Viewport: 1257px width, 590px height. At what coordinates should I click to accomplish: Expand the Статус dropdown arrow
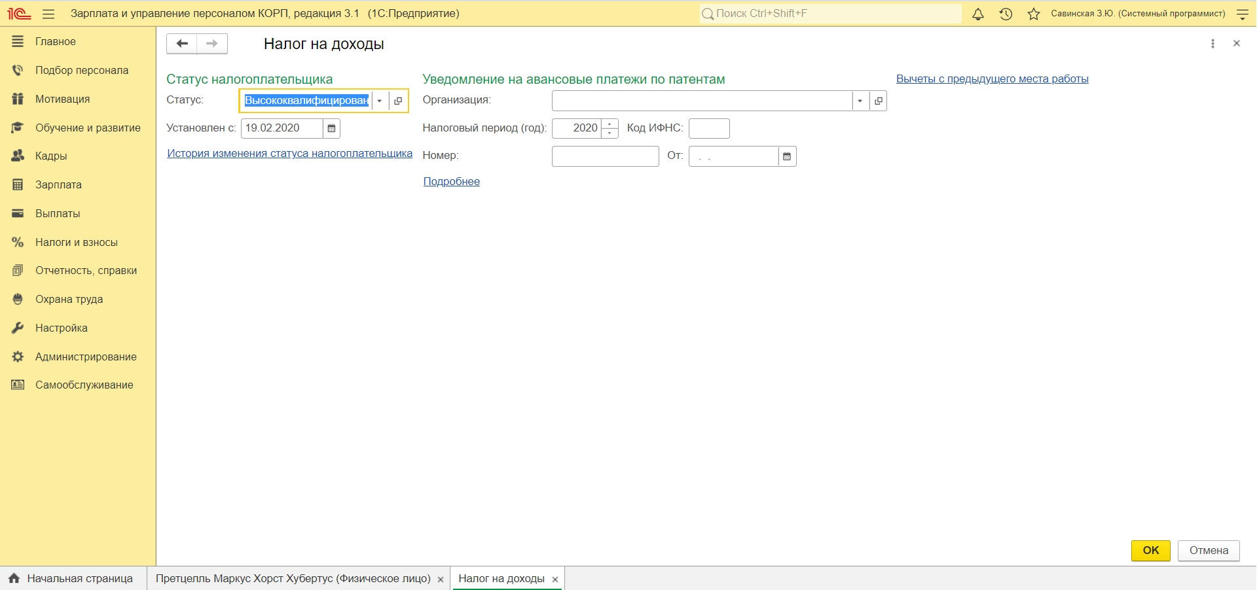[x=380, y=101]
